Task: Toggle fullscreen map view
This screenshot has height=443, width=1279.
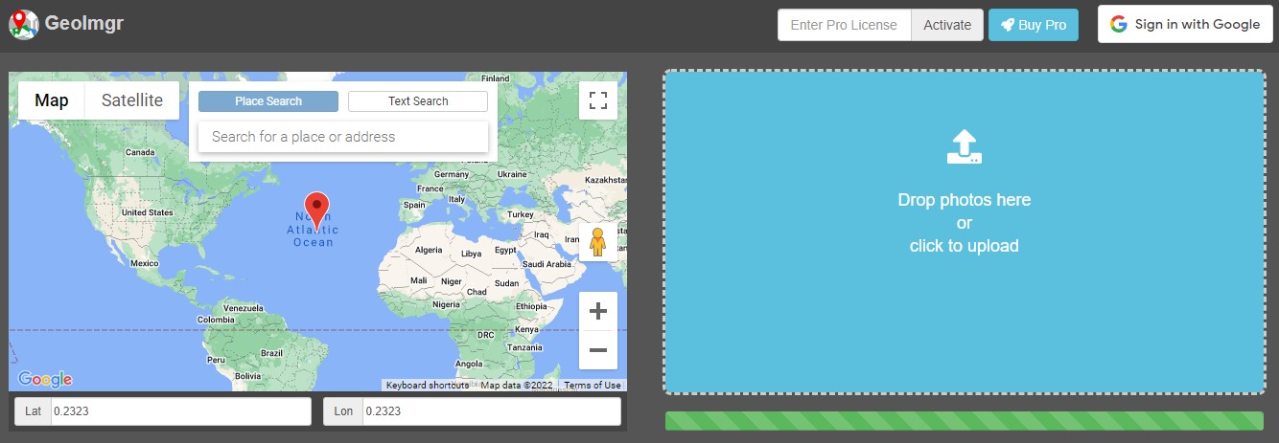Action: point(597,100)
